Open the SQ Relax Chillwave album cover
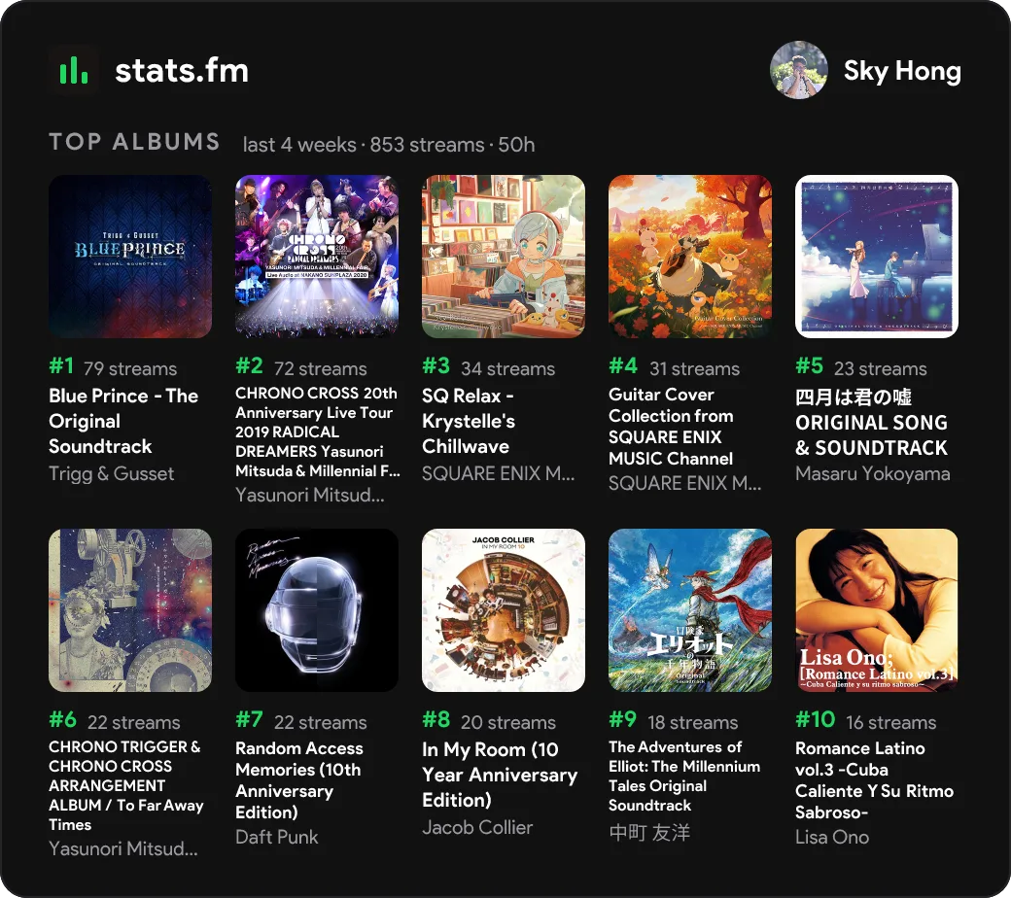This screenshot has width=1011, height=898. 504,257
